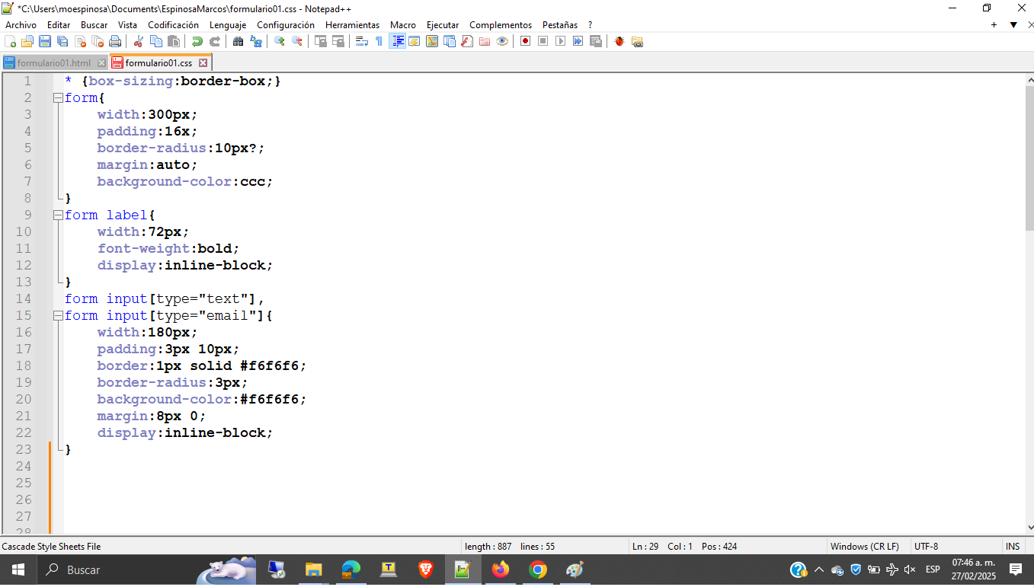The height and width of the screenshot is (587, 1034).
Task: Collapse the form label block on line 9
Action: (x=57, y=215)
